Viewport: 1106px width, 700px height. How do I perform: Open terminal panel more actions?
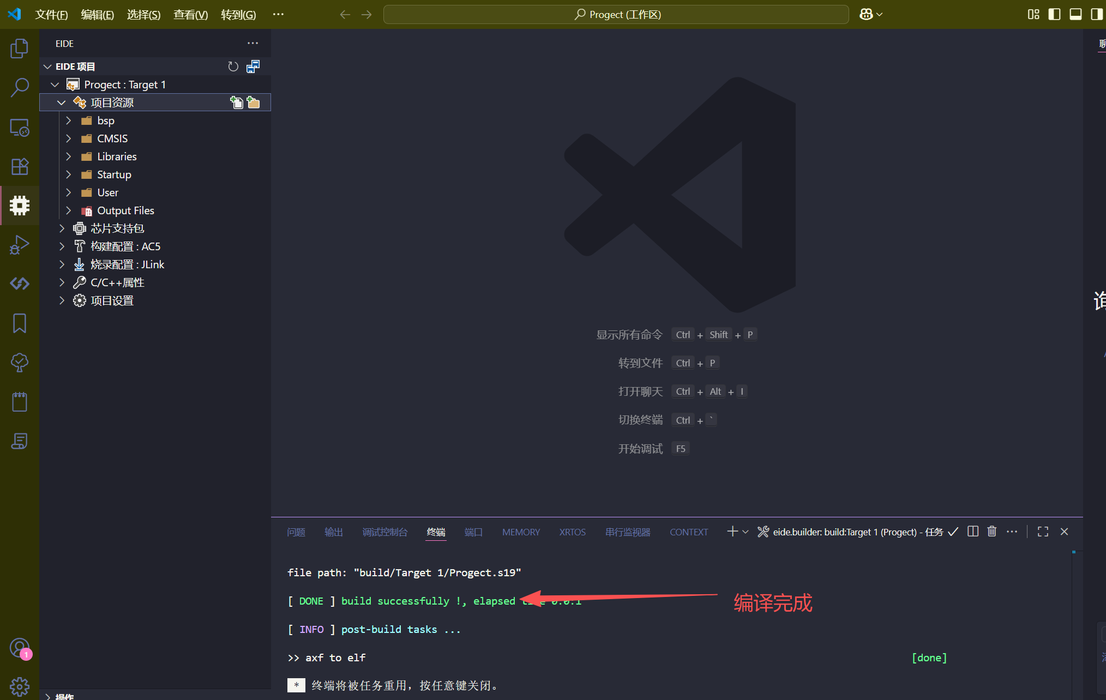[x=1012, y=532]
